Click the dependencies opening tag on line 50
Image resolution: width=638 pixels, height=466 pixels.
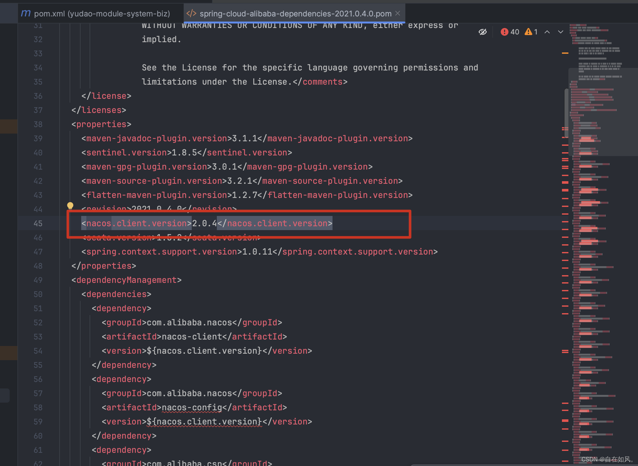click(x=116, y=294)
